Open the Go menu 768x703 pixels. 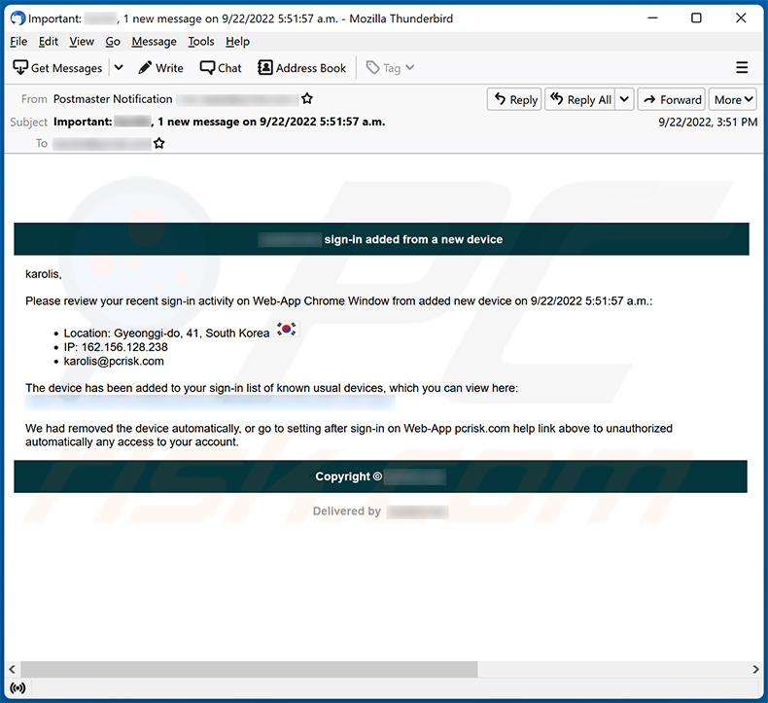(113, 42)
